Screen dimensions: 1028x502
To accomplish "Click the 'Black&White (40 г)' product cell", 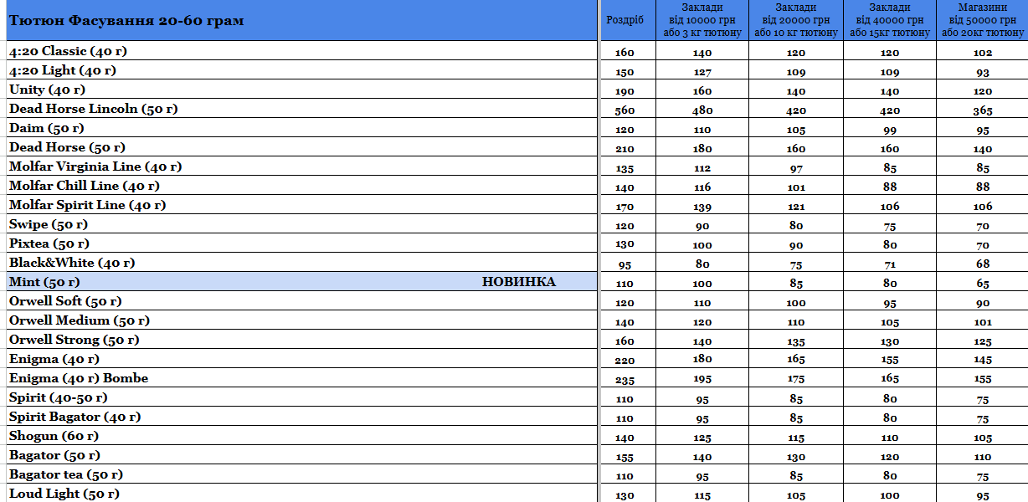I will pyautogui.click(x=302, y=263).
